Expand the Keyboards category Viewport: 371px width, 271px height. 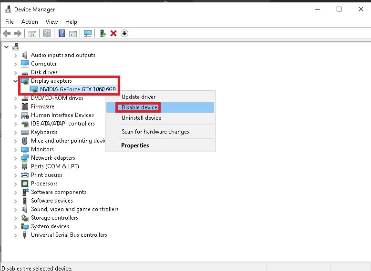tap(15, 133)
